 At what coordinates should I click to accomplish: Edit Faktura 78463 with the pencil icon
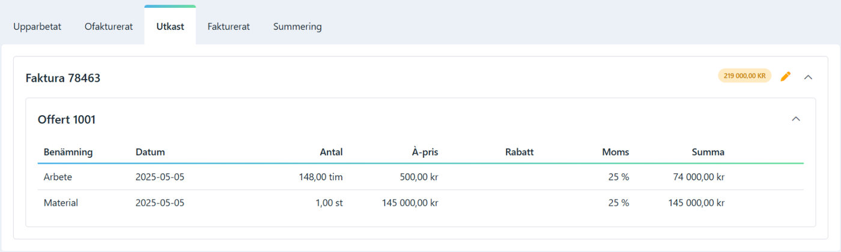tap(785, 76)
